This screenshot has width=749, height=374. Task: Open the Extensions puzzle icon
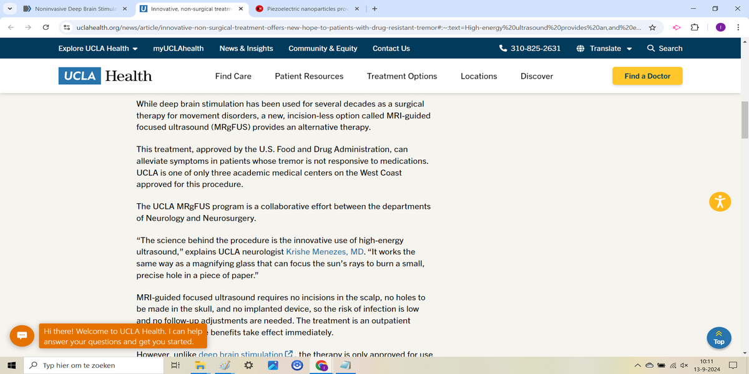pyautogui.click(x=695, y=27)
